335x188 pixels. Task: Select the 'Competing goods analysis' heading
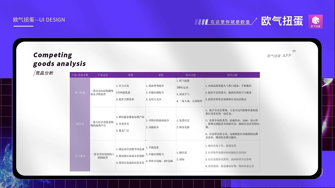59,59
